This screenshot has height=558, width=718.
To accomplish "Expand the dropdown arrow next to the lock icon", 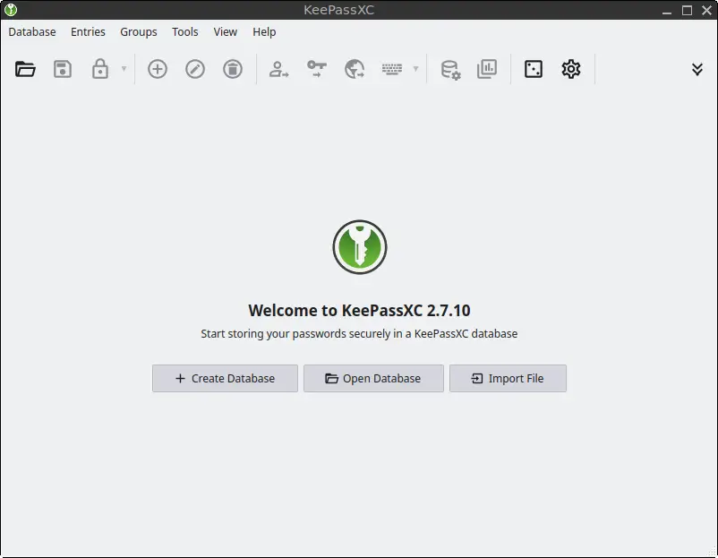I will [124, 69].
